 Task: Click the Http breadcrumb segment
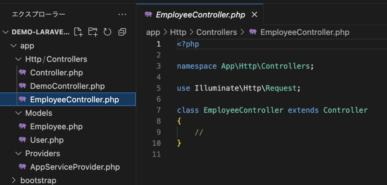pyautogui.click(x=178, y=32)
